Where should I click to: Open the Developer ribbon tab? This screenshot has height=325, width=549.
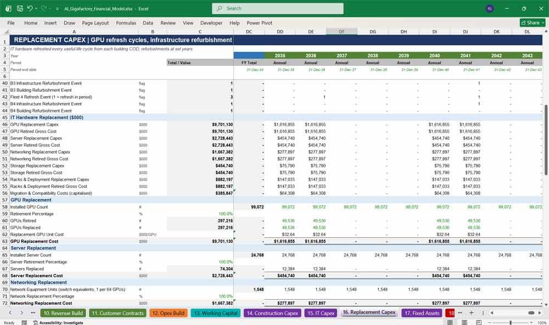tap(211, 23)
